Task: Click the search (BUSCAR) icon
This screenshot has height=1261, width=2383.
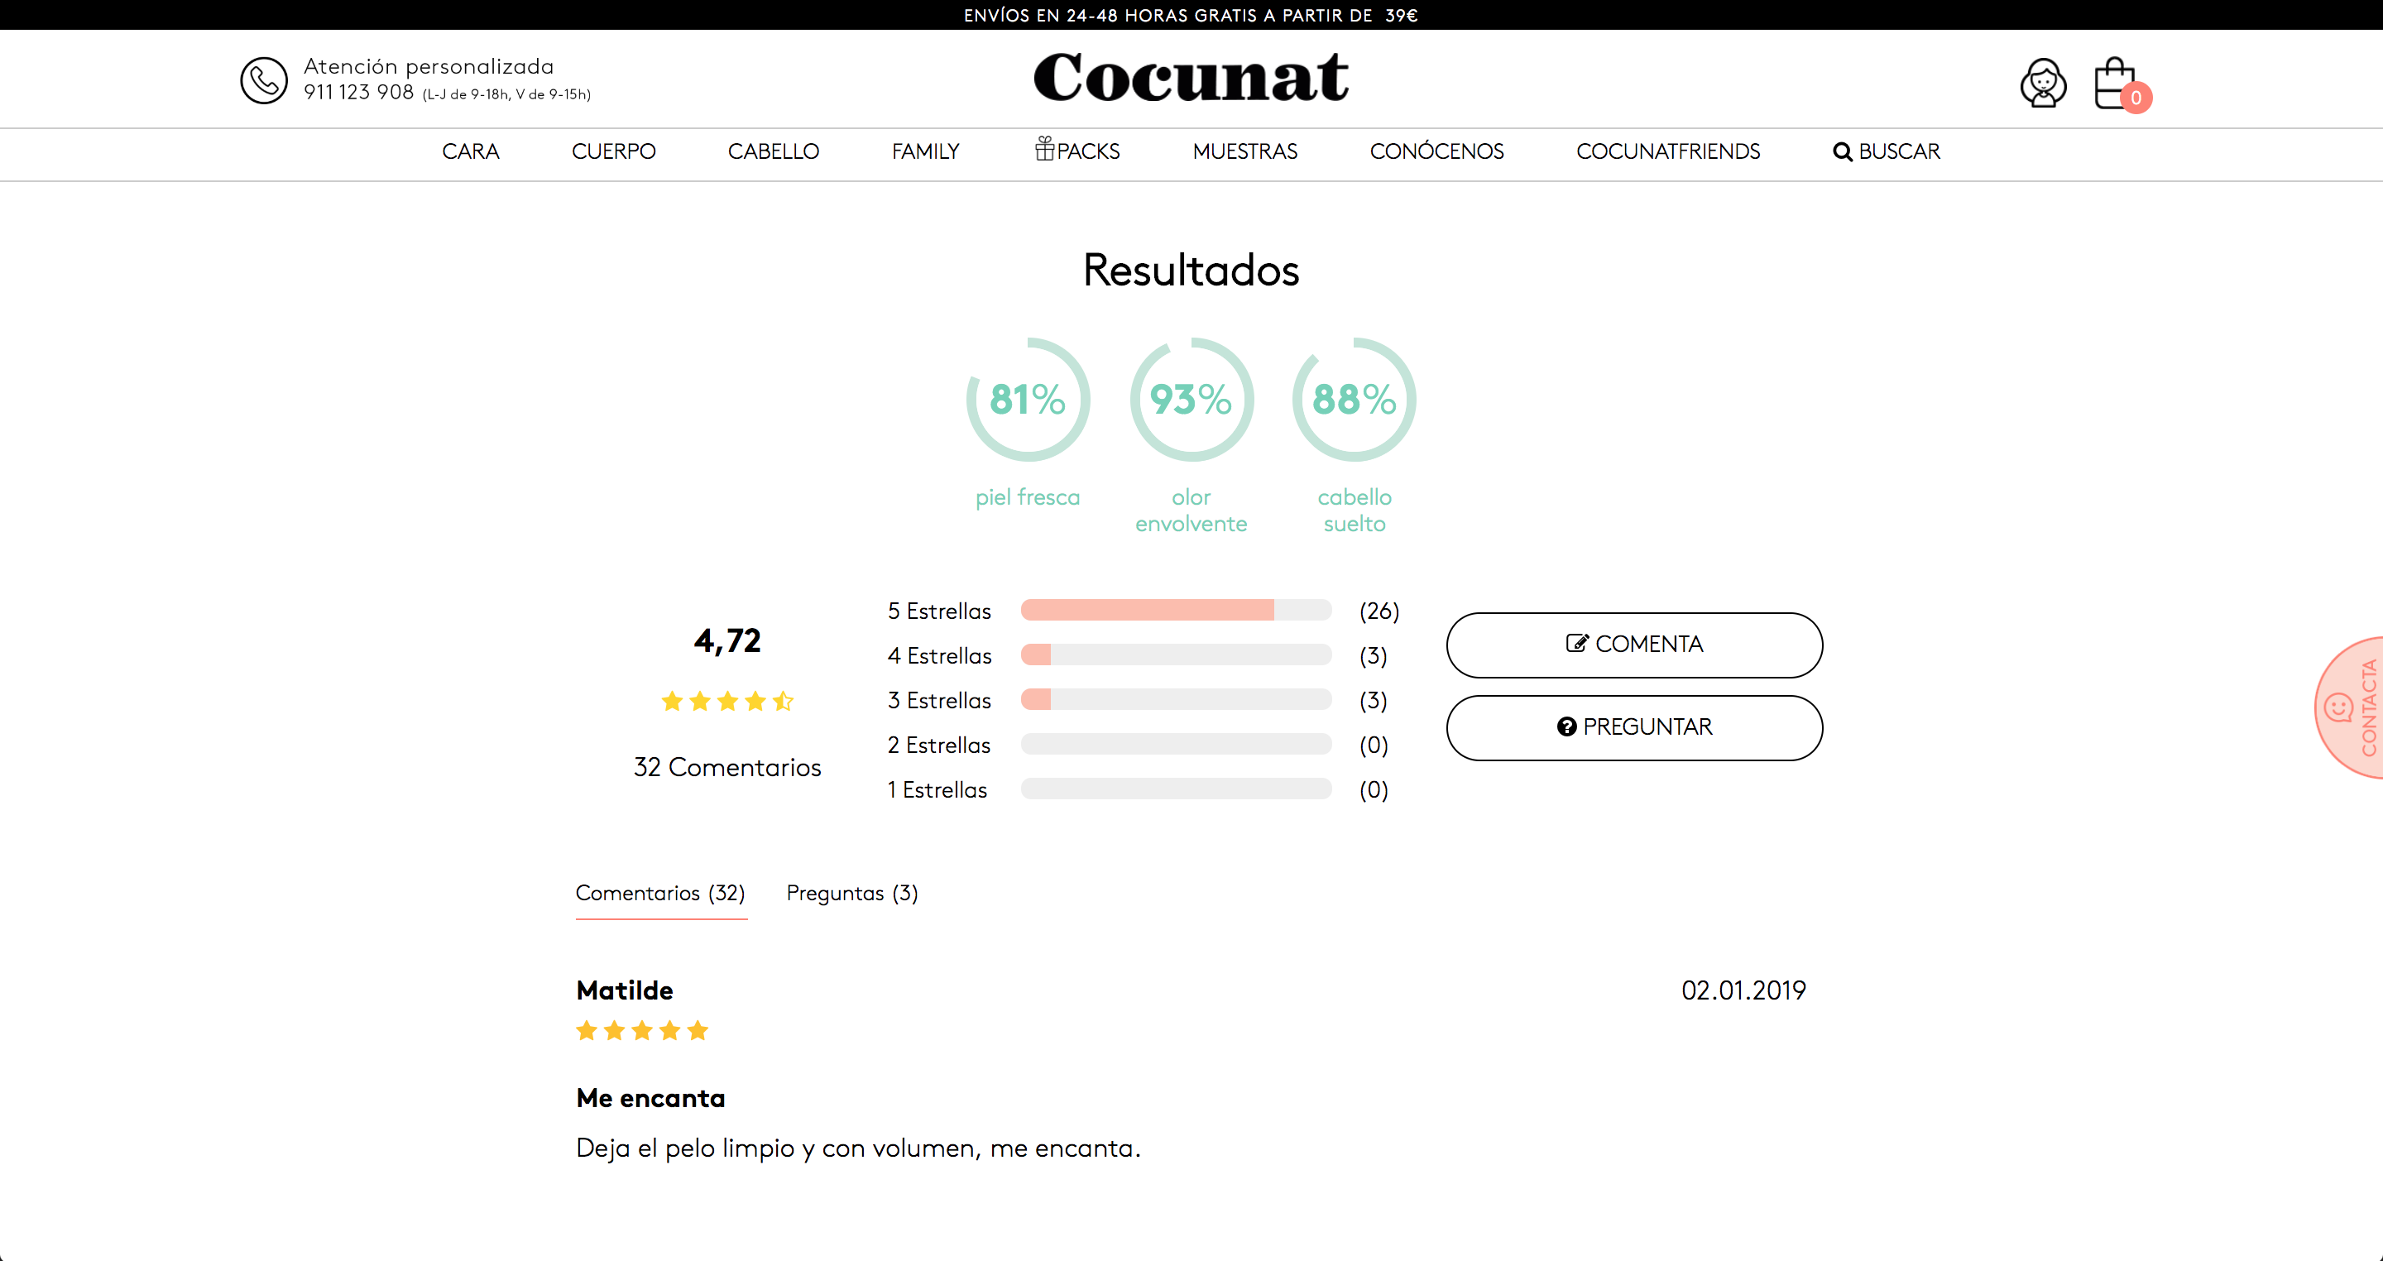Action: click(x=1843, y=151)
